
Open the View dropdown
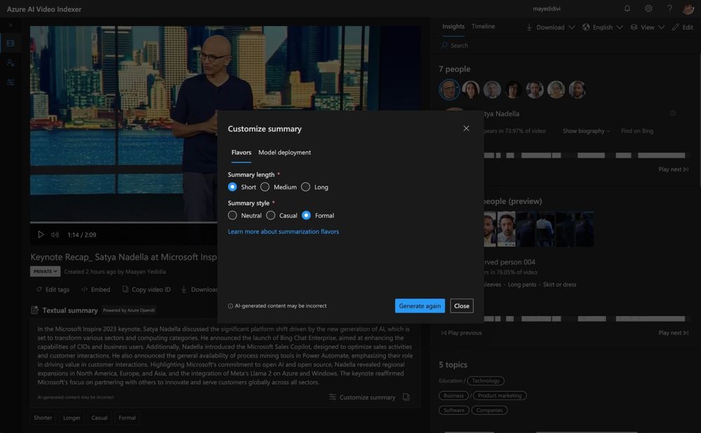point(648,27)
